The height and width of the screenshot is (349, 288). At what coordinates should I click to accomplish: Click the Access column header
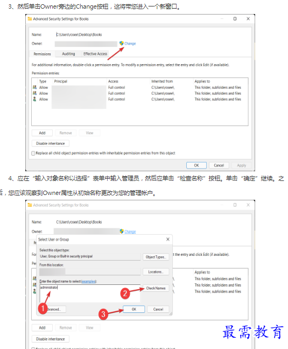(113, 81)
